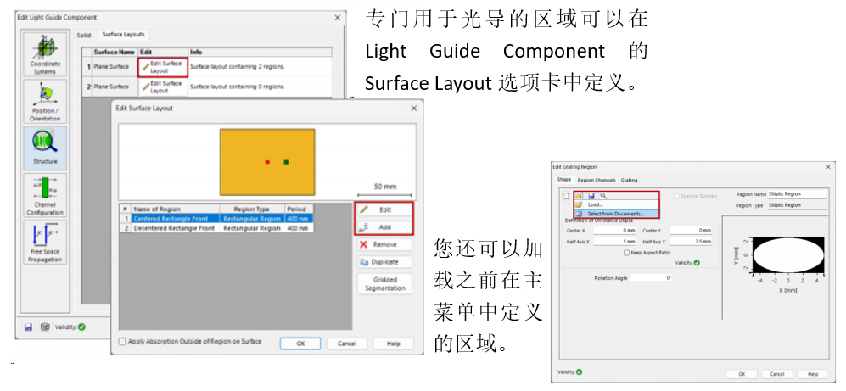
Task: Click the magnifier icon in Grating Region toolbar
Action: pyautogui.click(x=603, y=196)
